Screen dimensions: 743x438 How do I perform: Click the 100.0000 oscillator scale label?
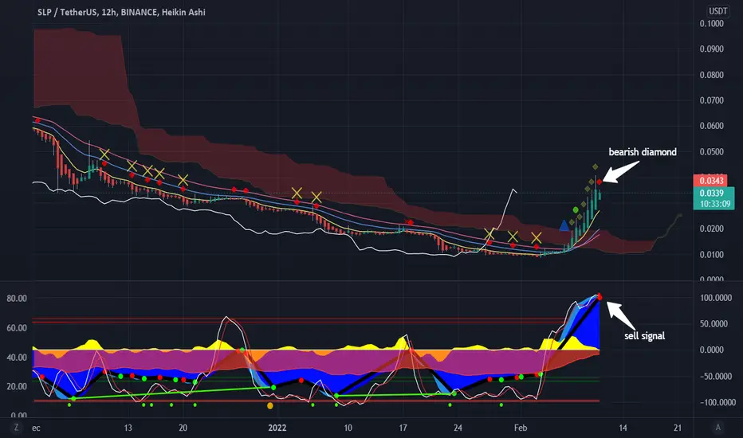[x=716, y=298]
